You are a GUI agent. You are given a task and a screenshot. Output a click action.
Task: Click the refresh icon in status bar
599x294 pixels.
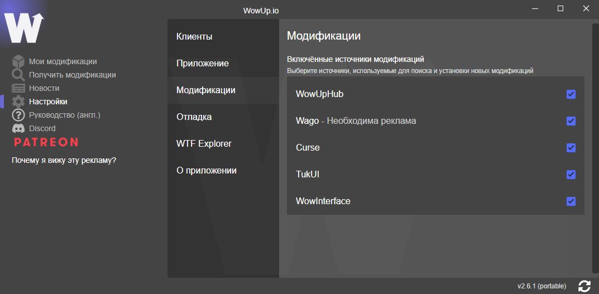click(584, 286)
